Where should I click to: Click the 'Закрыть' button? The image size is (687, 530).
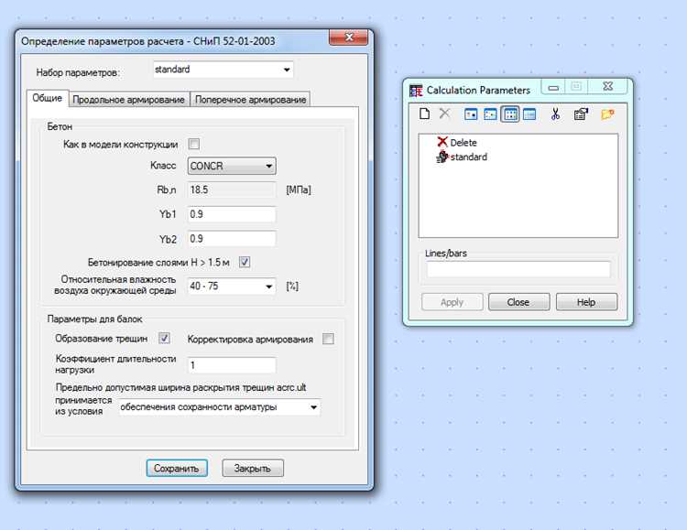click(x=253, y=469)
